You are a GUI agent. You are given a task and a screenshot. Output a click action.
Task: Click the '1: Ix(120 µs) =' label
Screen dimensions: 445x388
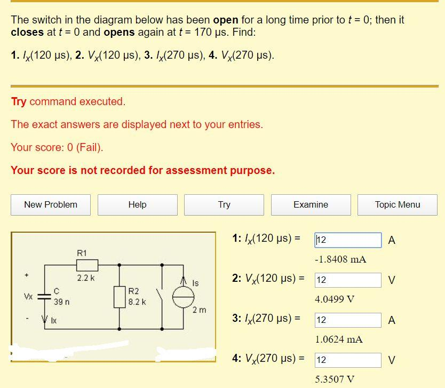(x=266, y=239)
